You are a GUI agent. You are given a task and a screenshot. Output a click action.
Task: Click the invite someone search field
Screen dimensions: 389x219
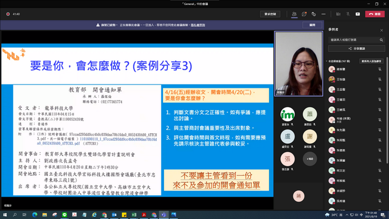coord(353,39)
